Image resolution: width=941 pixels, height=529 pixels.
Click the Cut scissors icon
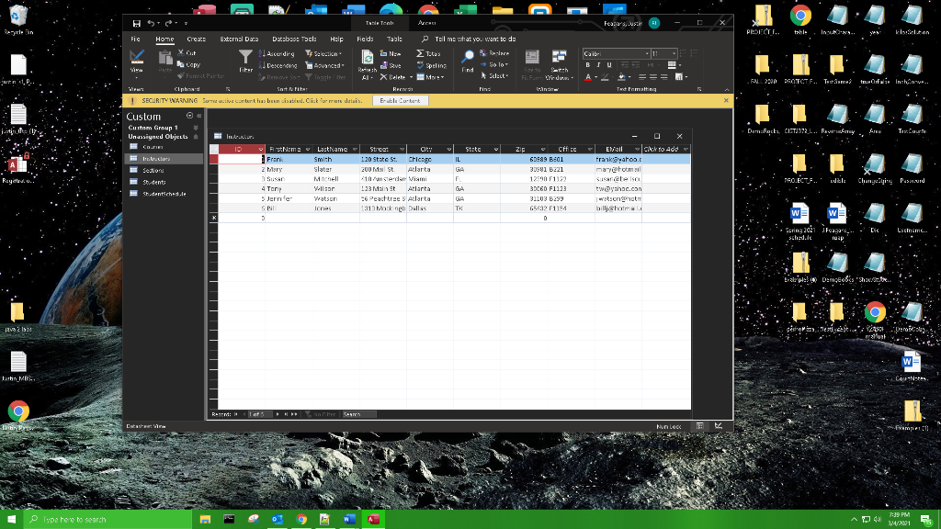180,53
